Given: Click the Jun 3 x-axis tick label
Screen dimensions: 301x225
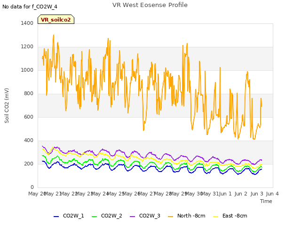Looking at the screenshot, I should [x=257, y=194].
